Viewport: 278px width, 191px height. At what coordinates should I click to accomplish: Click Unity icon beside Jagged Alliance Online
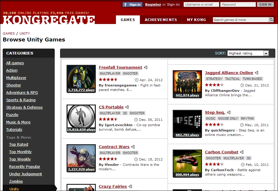(x=256, y=73)
